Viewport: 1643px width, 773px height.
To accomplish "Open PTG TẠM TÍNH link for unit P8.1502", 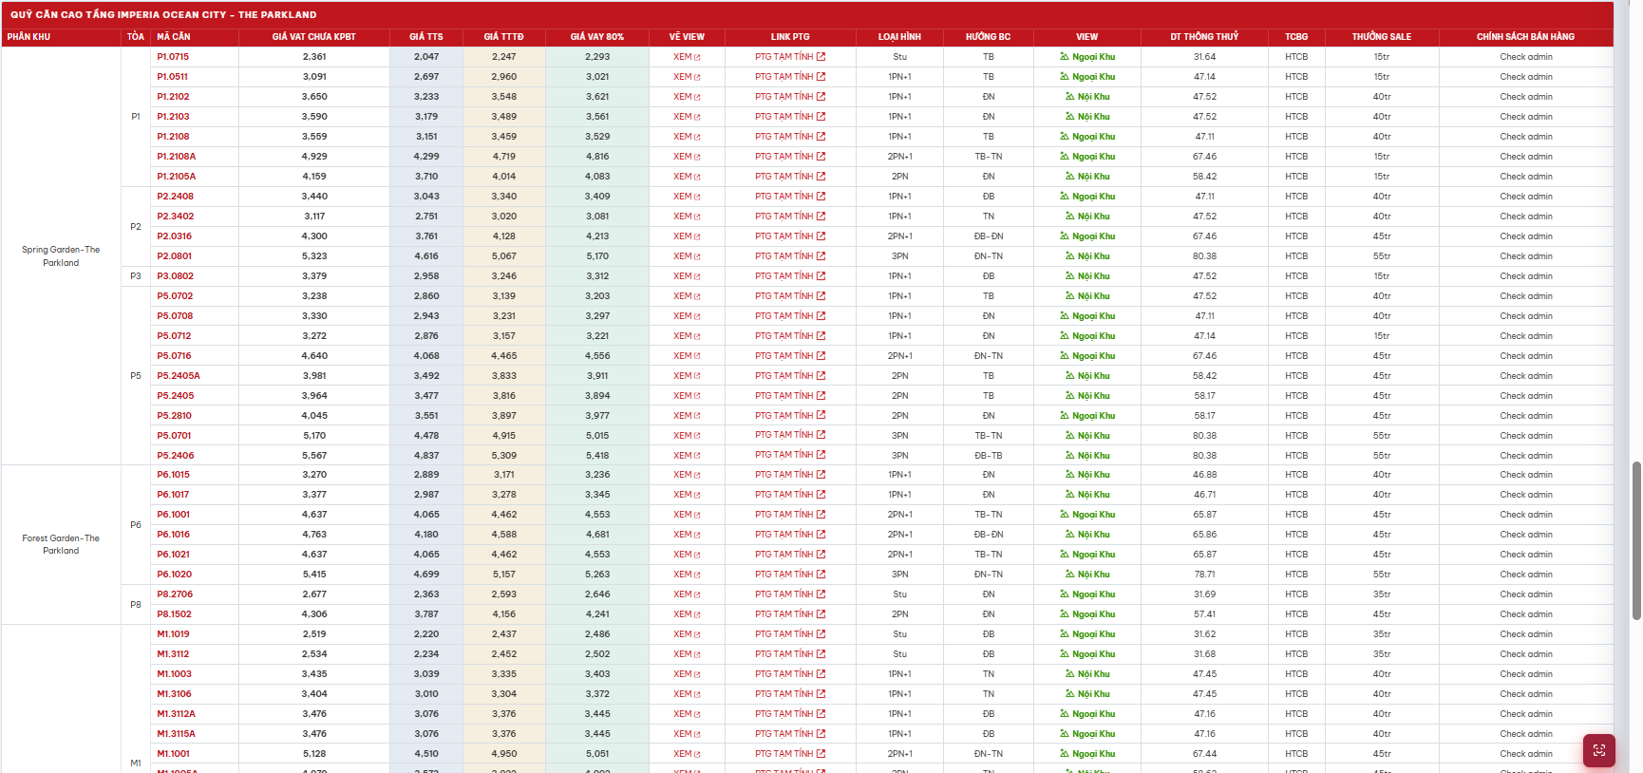I will coord(790,614).
